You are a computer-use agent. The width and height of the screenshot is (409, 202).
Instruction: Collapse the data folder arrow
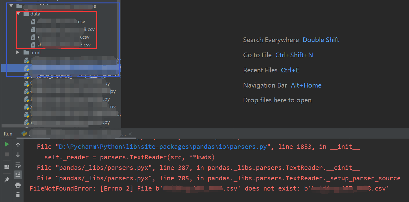click(19, 14)
